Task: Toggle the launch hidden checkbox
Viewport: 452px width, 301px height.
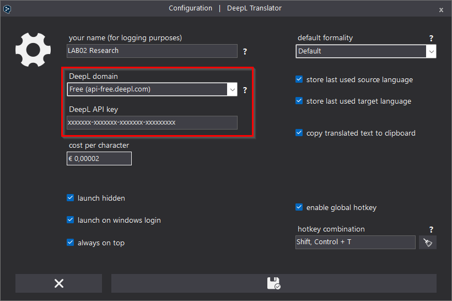Action: coord(71,198)
